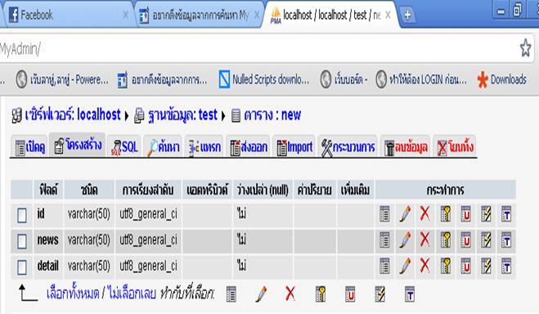Browse values icon in detail row

[x=384, y=266]
